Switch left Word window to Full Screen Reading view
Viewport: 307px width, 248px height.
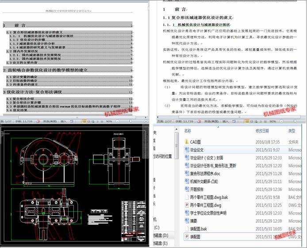[x=88, y=122]
